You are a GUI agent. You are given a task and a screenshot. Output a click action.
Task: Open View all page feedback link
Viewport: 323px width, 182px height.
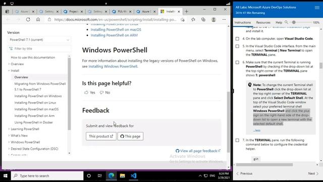[198, 151]
